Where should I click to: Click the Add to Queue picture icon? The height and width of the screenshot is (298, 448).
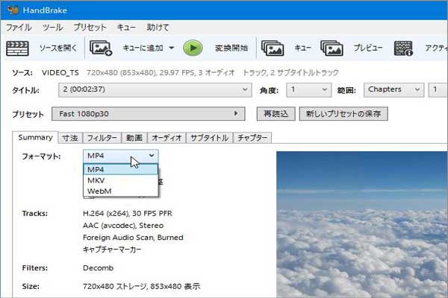pos(101,48)
